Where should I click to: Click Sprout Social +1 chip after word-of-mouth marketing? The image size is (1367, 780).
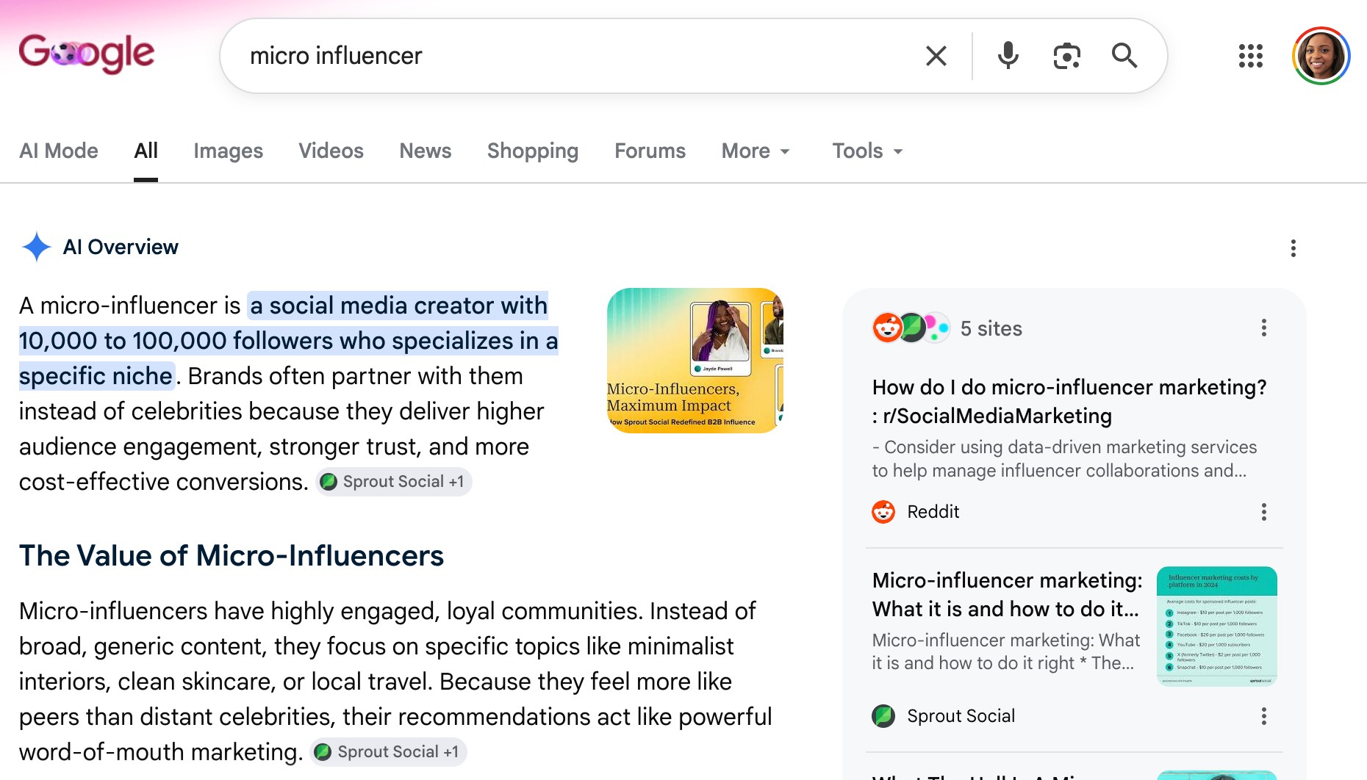(x=388, y=752)
